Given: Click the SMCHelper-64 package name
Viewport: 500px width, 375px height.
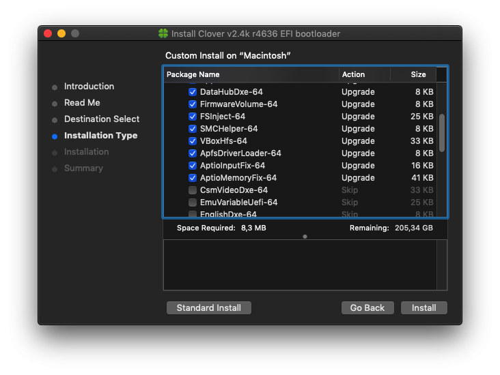Looking at the screenshot, I should pyautogui.click(x=229, y=129).
